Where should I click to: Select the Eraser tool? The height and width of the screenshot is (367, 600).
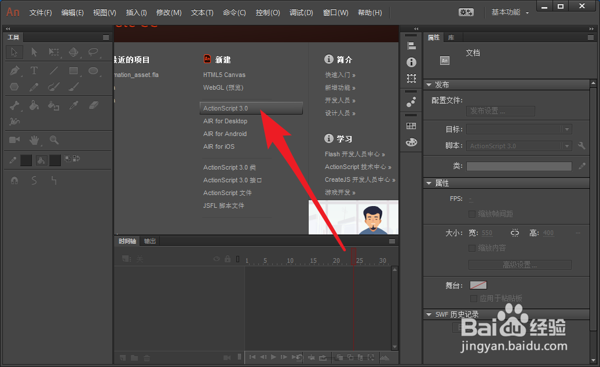tap(93, 105)
